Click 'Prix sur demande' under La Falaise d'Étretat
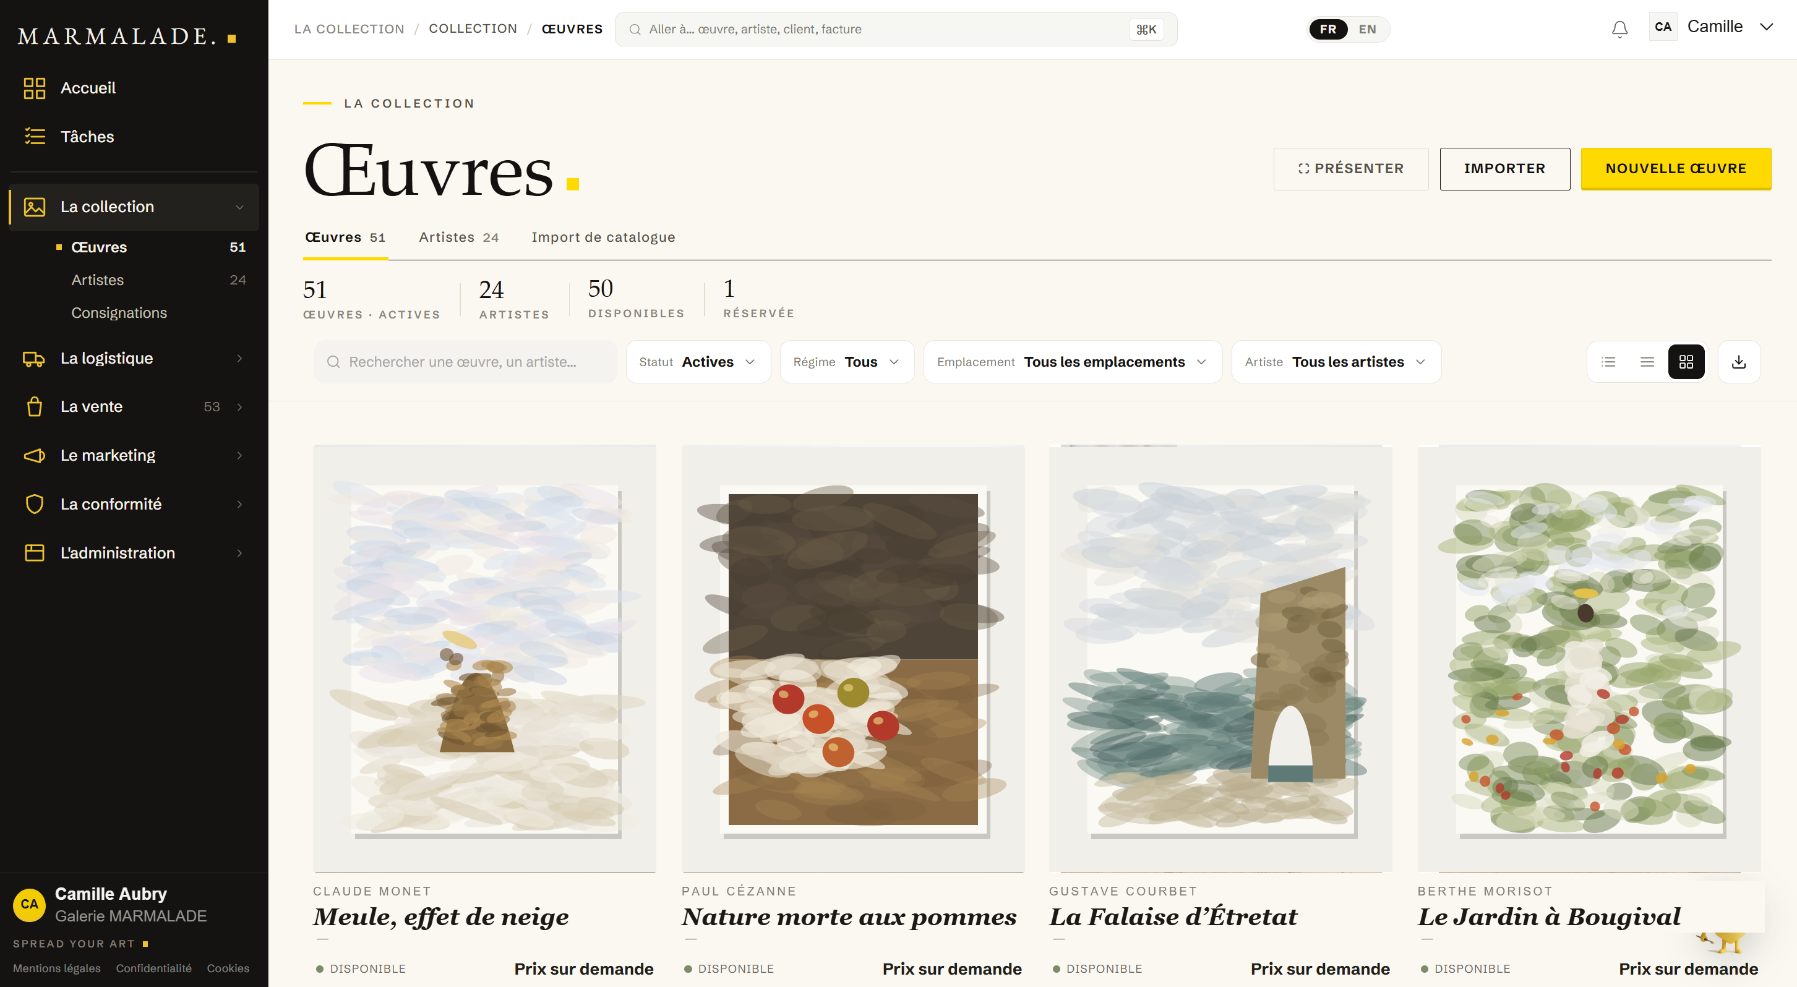Image resolution: width=1797 pixels, height=987 pixels. tap(1321, 969)
